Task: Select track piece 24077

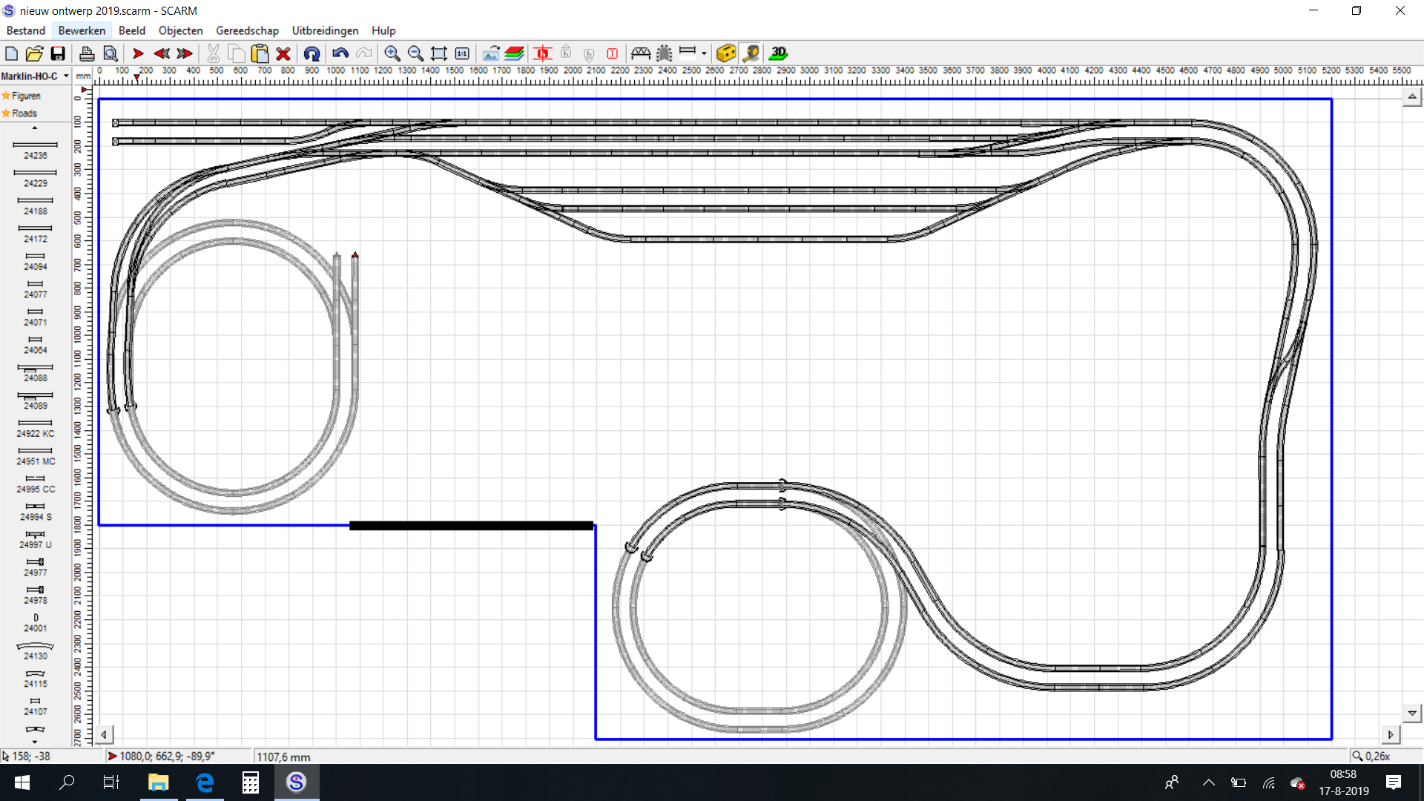Action: tap(35, 289)
